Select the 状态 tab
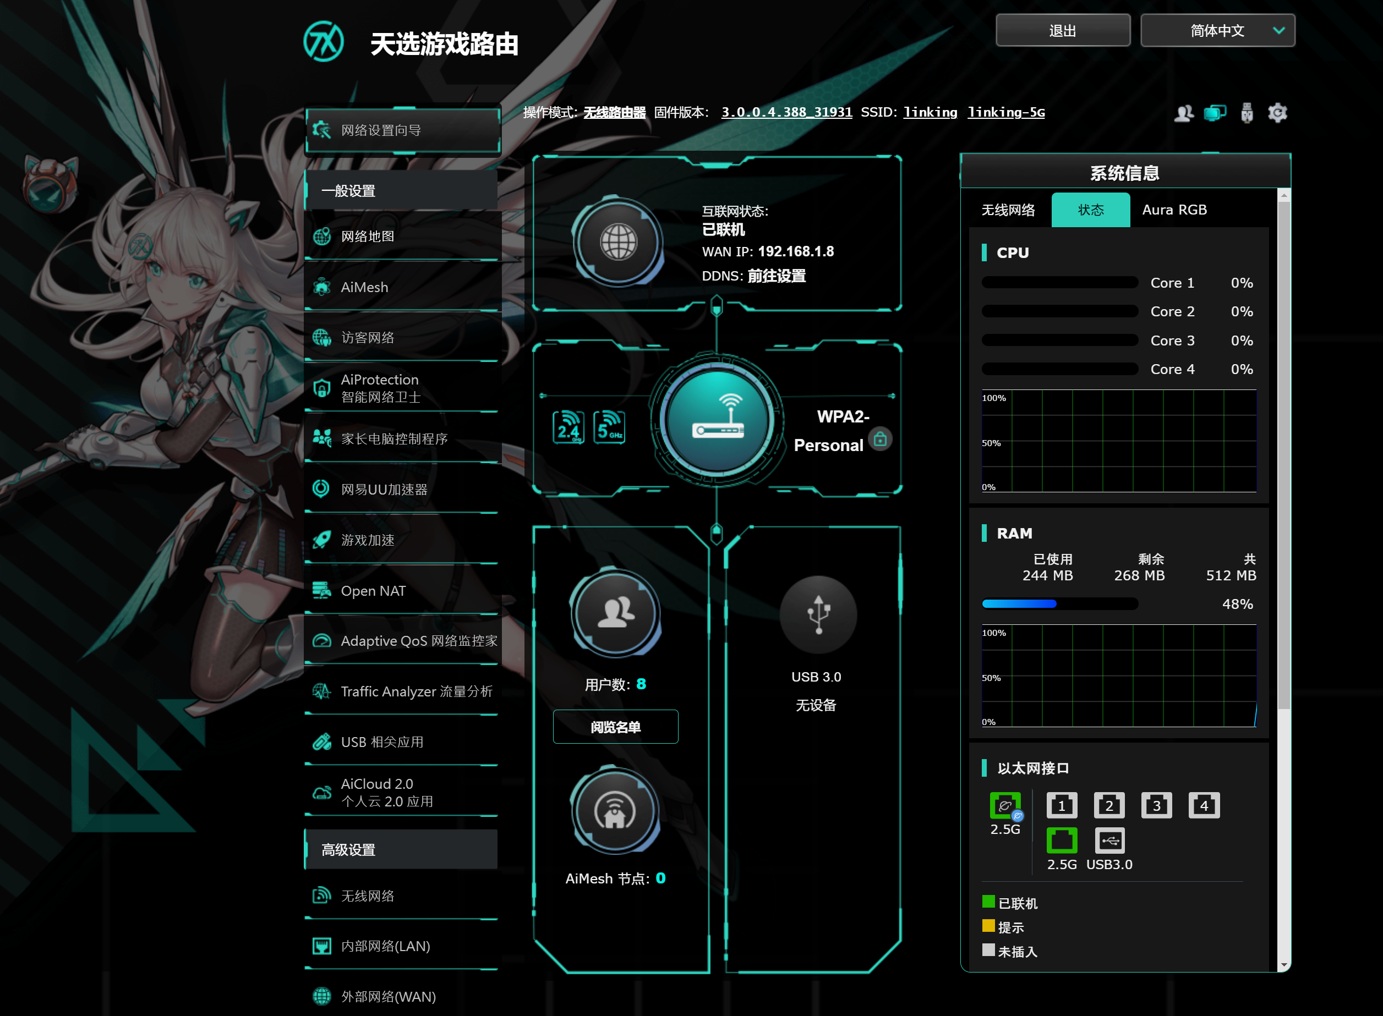The width and height of the screenshot is (1383, 1016). pyautogui.click(x=1091, y=210)
